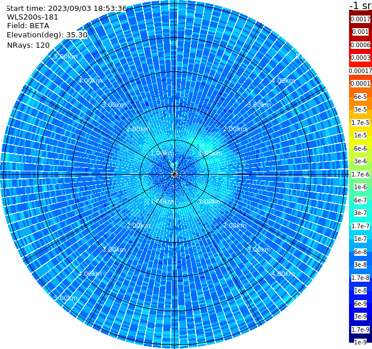The height and width of the screenshot is (349, 372).
Task: Click the 6e-8 colorbar tick
Action: (361, 252)
